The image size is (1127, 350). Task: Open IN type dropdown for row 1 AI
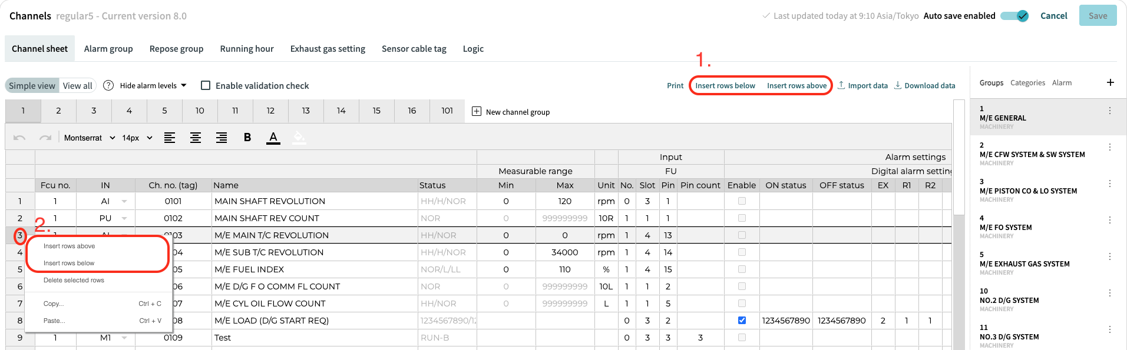coord(124,201)
